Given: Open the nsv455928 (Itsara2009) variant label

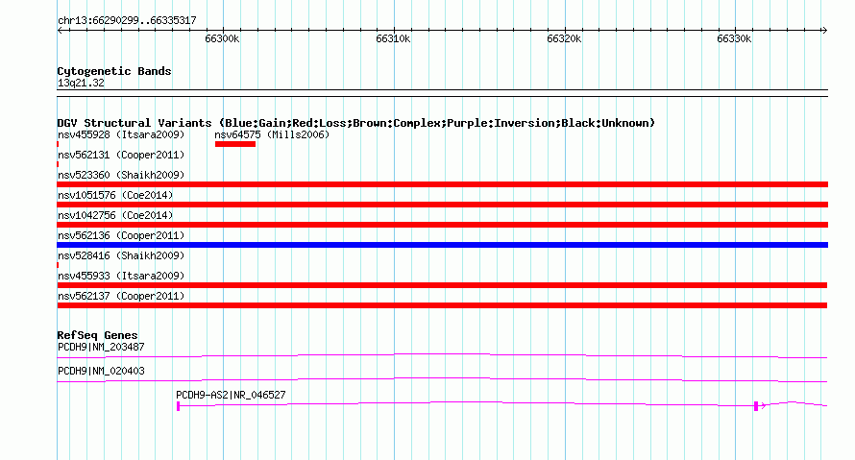Looking at the screenshot, I should pyautogui.click(x=121, y=134).
